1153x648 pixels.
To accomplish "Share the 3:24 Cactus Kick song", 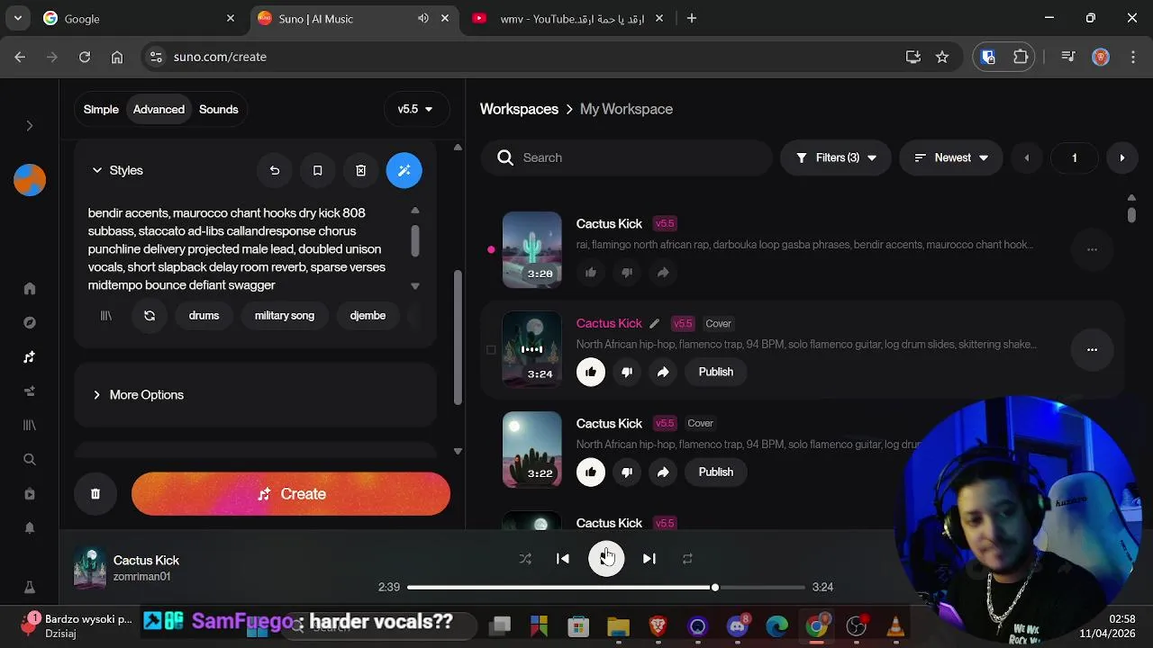I will pyautogui.click(x=663, y=372).
